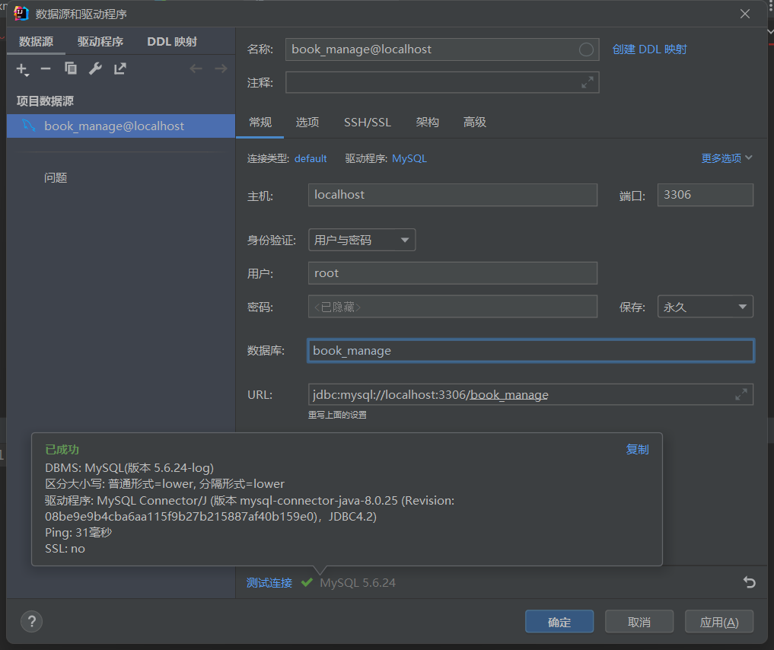Click the DBMS: MySQL version line
The height and width of the screenshot is (650, 774).
tap(129, 467)
